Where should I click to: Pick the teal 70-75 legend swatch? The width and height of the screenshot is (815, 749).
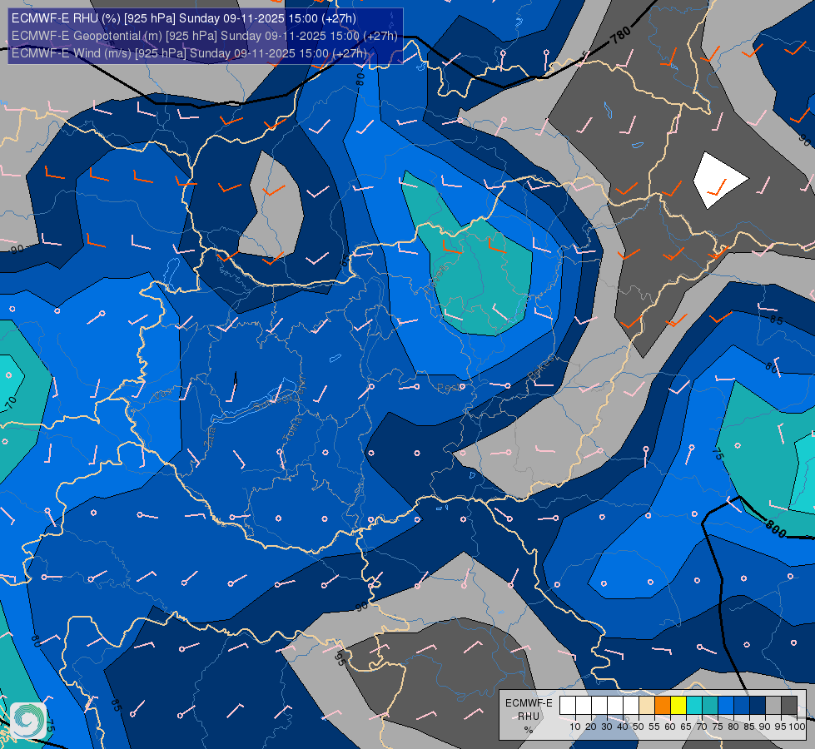710,705
